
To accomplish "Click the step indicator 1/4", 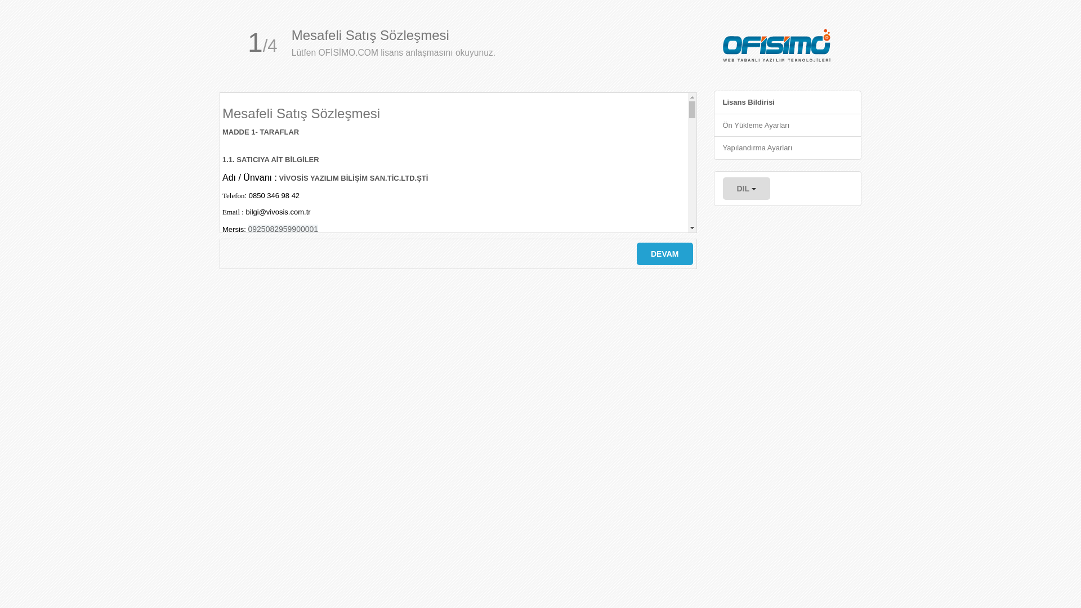I will coord(262,43).
